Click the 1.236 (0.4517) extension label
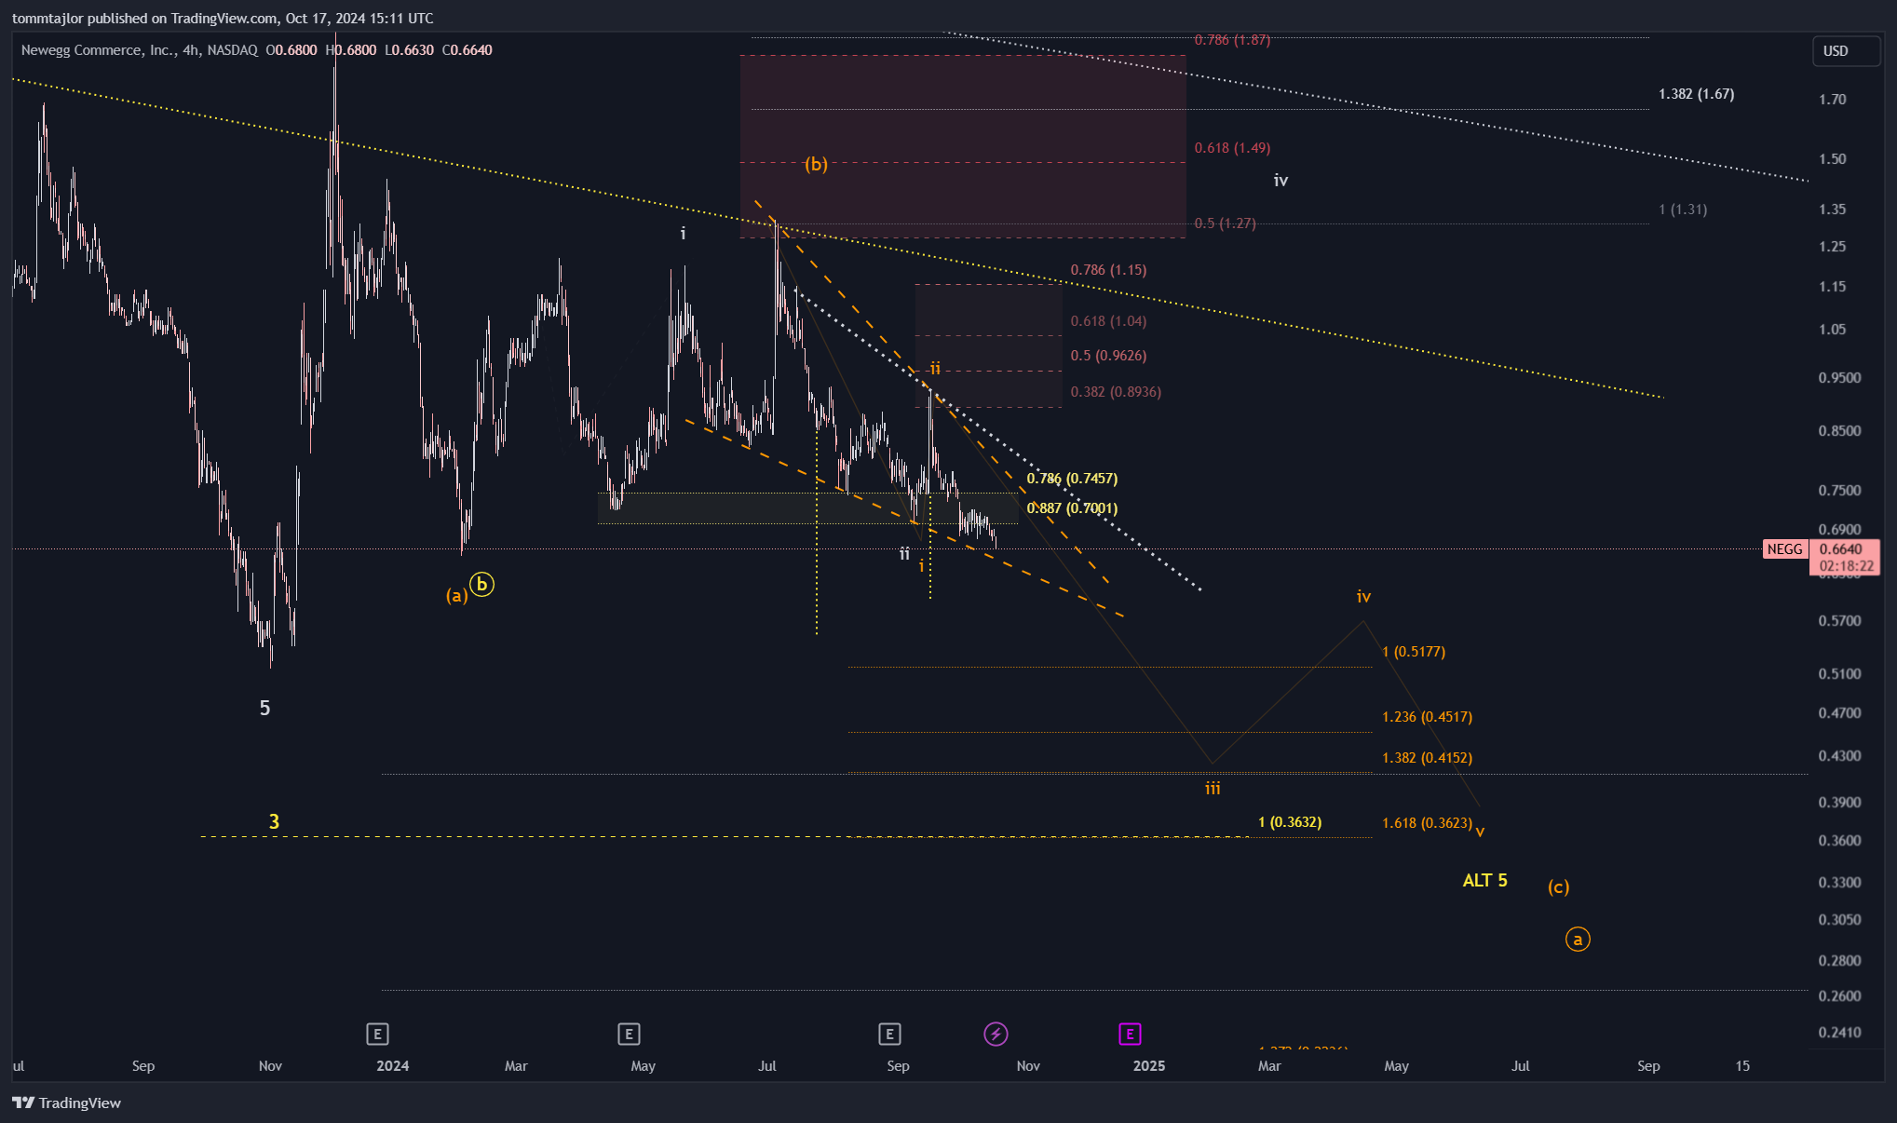 pos(1428,717)
